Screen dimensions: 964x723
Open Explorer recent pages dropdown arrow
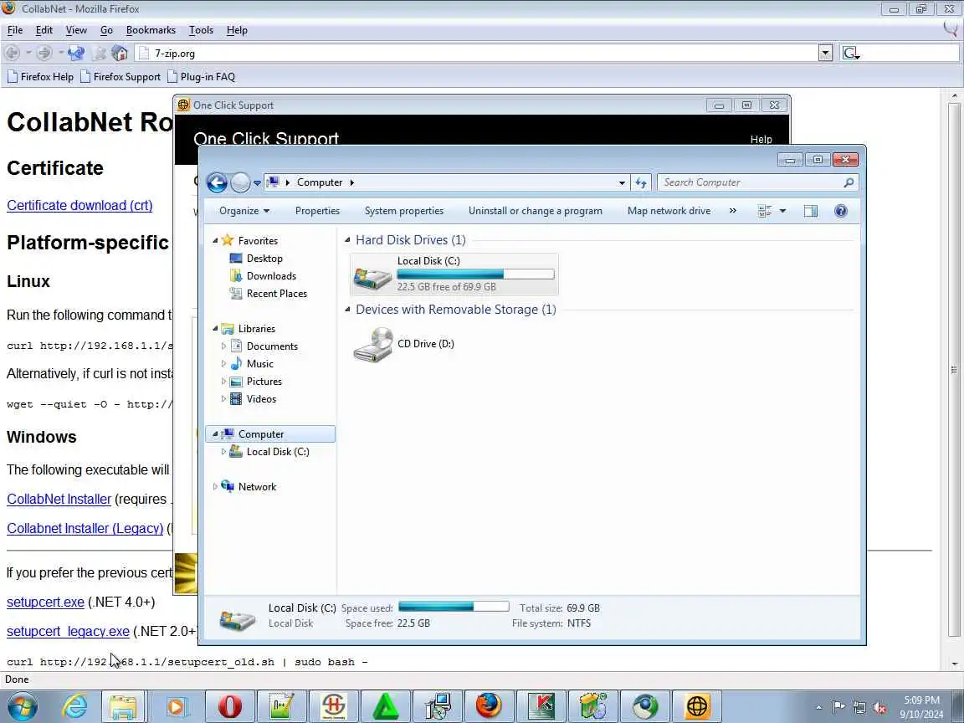(x=257, y=183)
